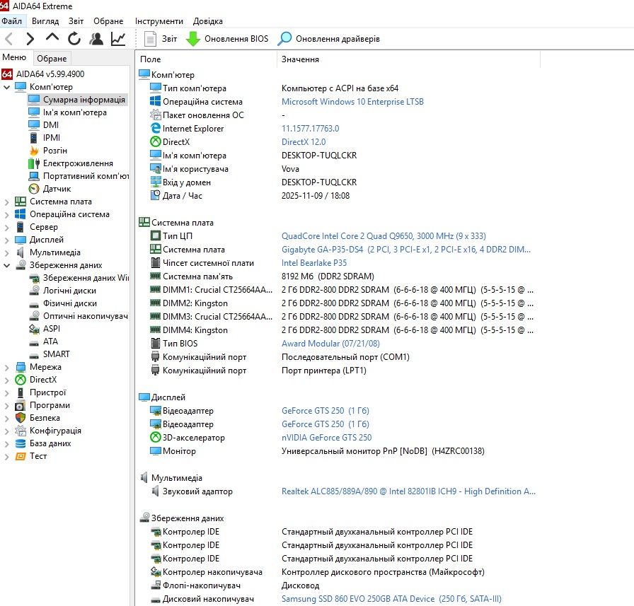Open the user profile toolbar icon

click(x=96, y=39)
